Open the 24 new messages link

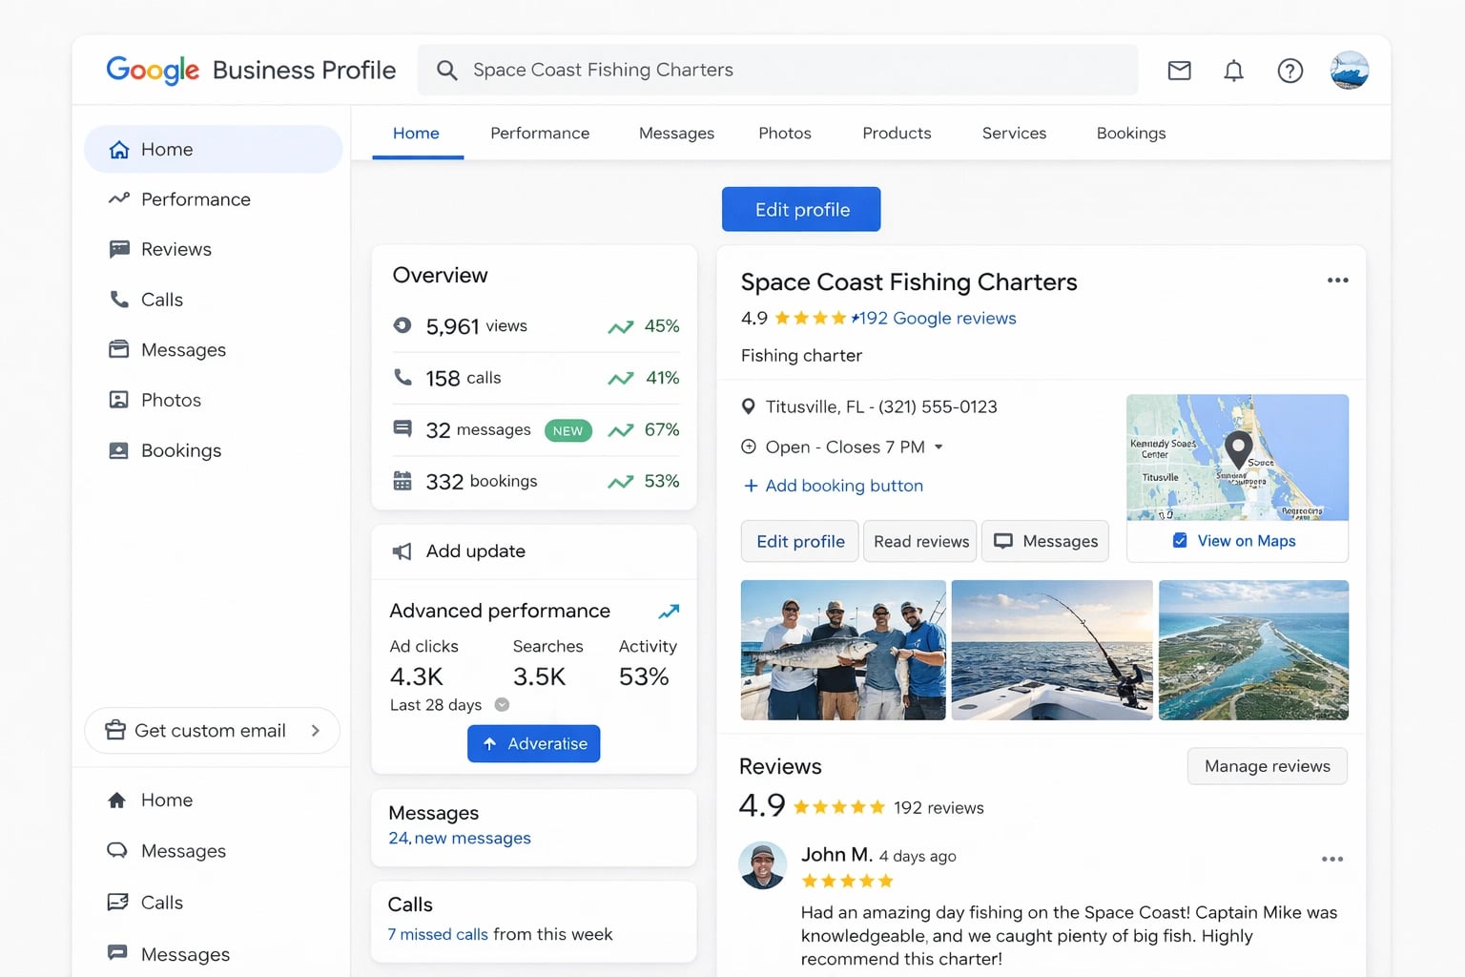pyautogui.click(x=460, y=838)
